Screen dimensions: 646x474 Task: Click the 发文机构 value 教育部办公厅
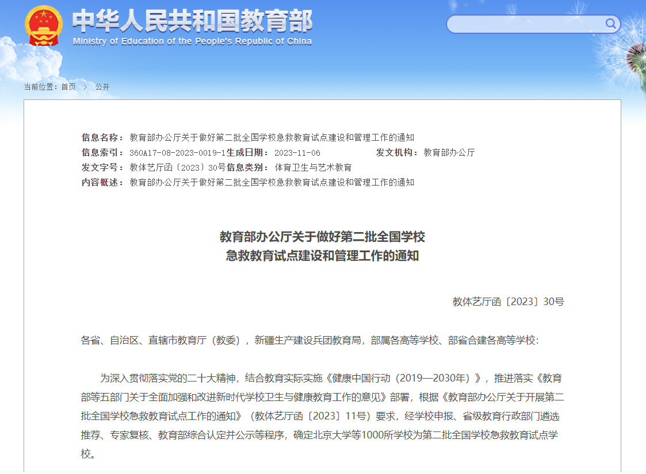tap(449, 153)
